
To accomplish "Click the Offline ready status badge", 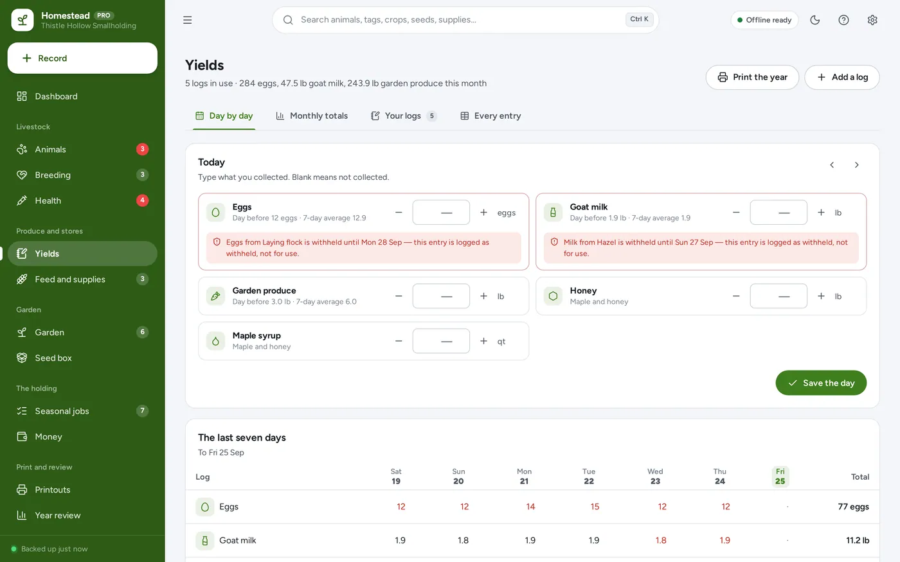I will point(764,20).
